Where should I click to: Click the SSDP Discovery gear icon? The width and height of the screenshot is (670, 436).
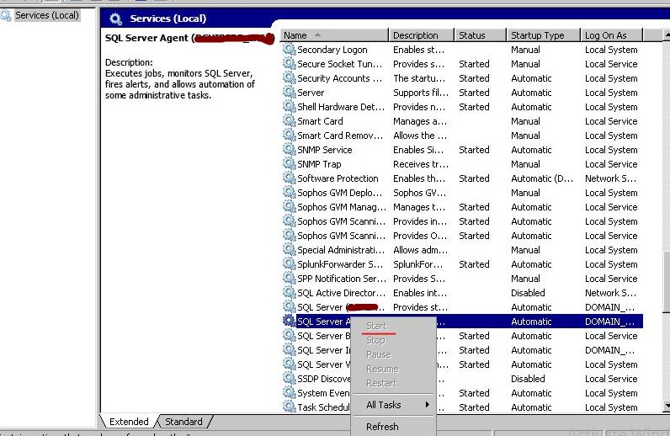pyautogui.click(x=290, y=379)
